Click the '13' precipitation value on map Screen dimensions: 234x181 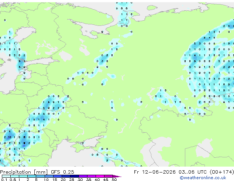coord(10,137)
